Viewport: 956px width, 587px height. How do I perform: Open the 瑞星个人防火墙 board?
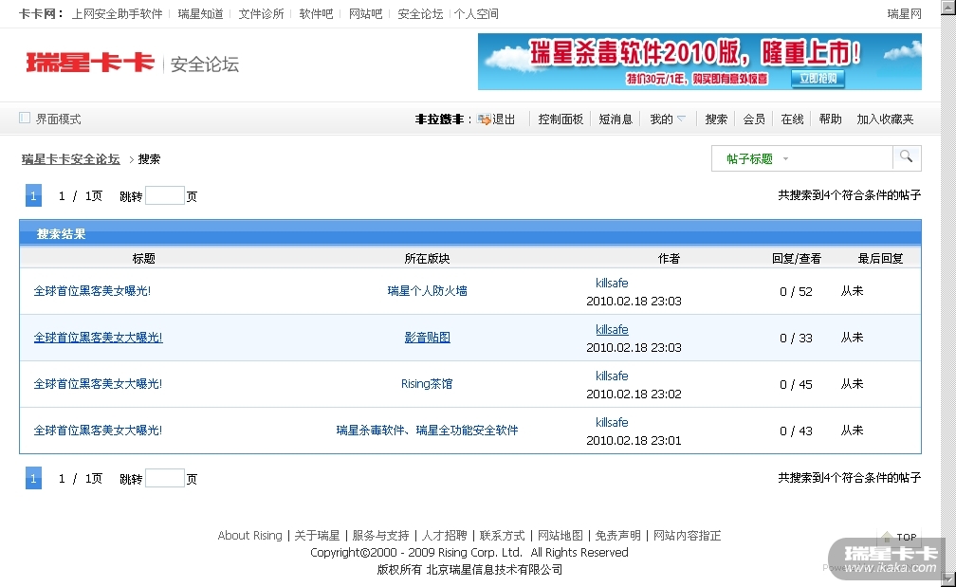(427, 291)
